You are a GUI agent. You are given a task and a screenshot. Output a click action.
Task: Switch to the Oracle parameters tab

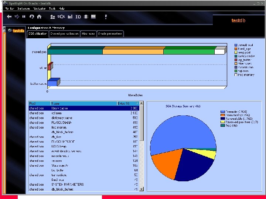110,34
